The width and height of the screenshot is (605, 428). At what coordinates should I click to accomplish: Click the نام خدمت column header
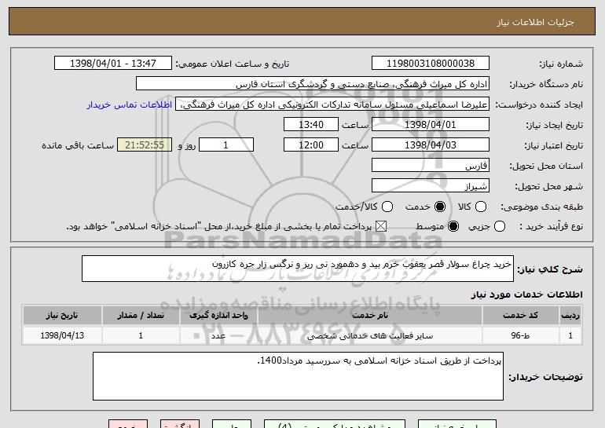click(369, 316)
